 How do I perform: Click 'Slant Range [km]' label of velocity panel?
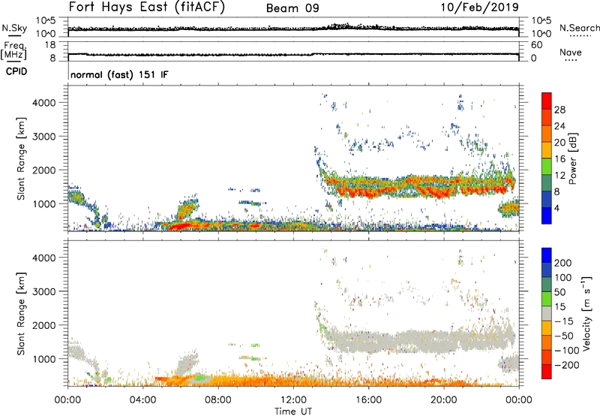pyautogui.click(x=20, y=313)
